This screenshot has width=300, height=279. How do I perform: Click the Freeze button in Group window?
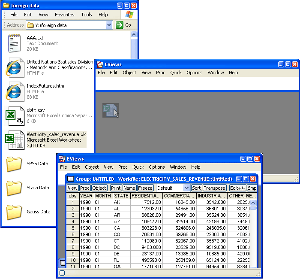[x=145, y=188]
